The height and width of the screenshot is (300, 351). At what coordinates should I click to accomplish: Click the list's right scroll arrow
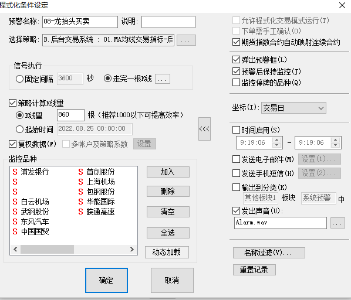[132, 249]
